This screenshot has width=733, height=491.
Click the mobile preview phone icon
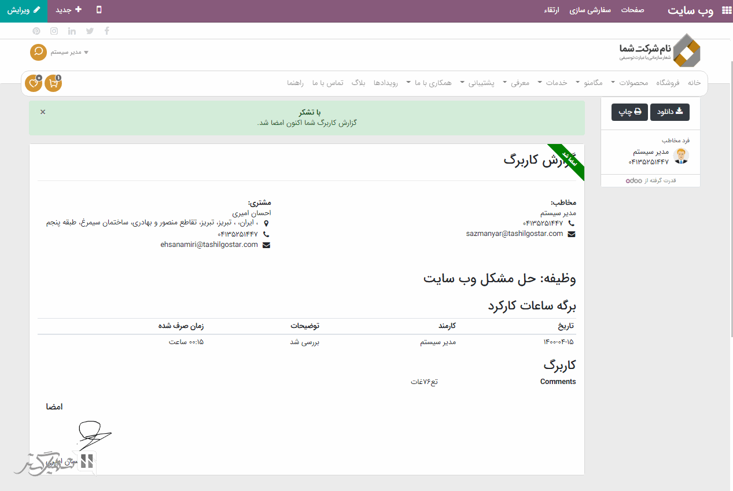tap(99, 10)
